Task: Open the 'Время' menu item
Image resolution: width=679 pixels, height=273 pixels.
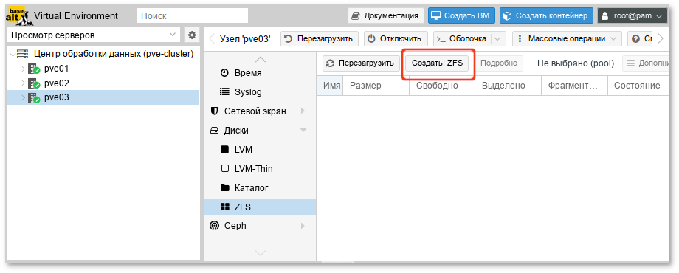Action: pos(260,73)
